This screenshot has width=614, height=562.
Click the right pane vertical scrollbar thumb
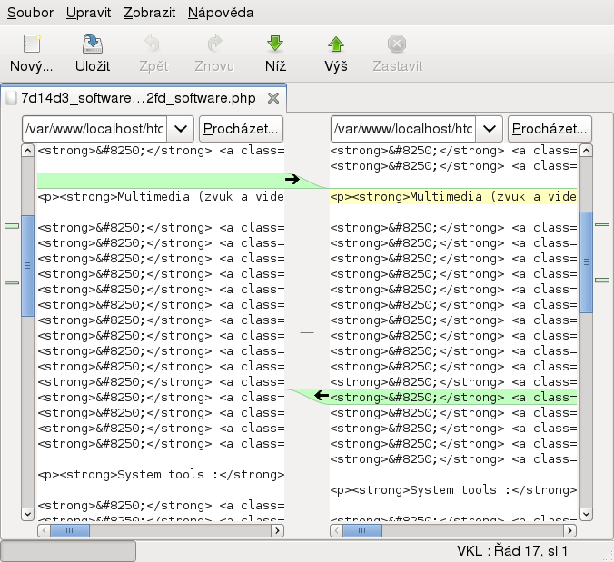coord(586,264)
